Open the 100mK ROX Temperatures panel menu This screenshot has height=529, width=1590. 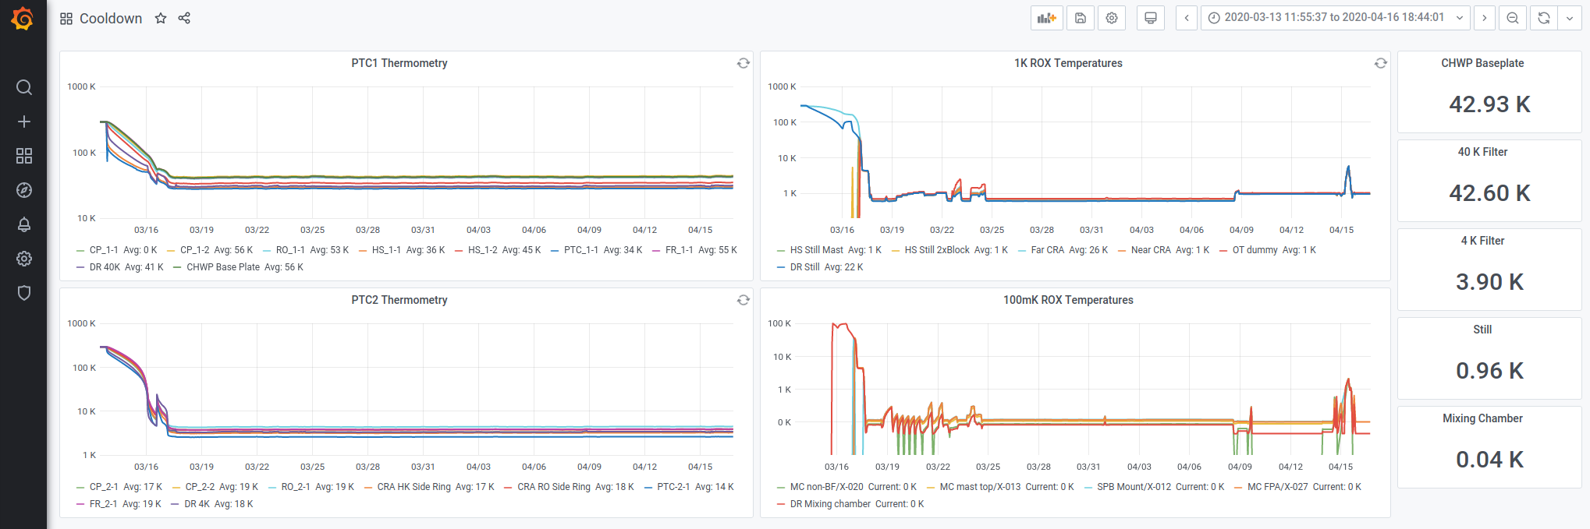[1067, 300]
